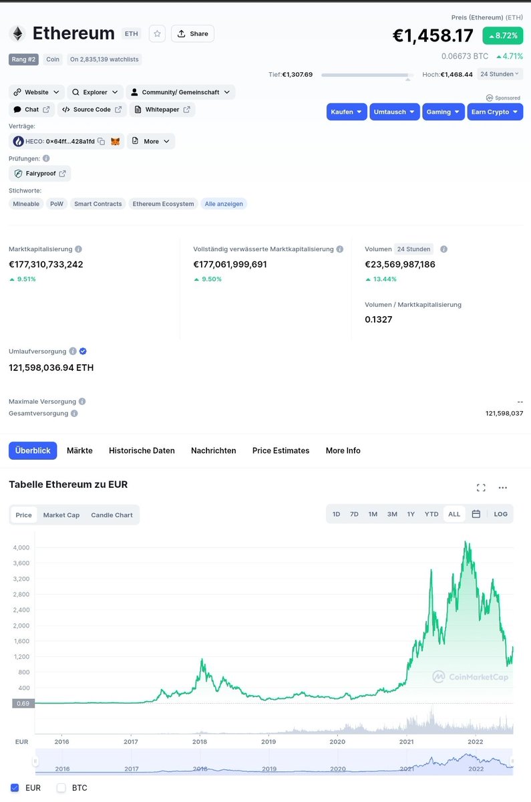Screen dimensions: 531x802
Task: Set chart range to ALL
Action: [454, 514]
